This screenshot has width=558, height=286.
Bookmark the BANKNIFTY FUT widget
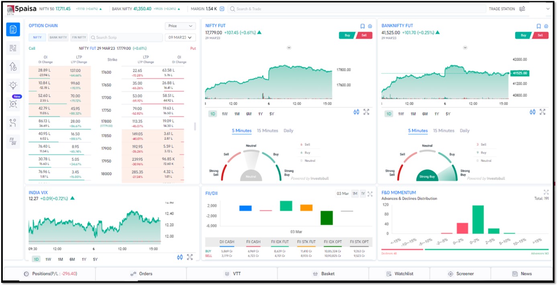tap(539, 26)
